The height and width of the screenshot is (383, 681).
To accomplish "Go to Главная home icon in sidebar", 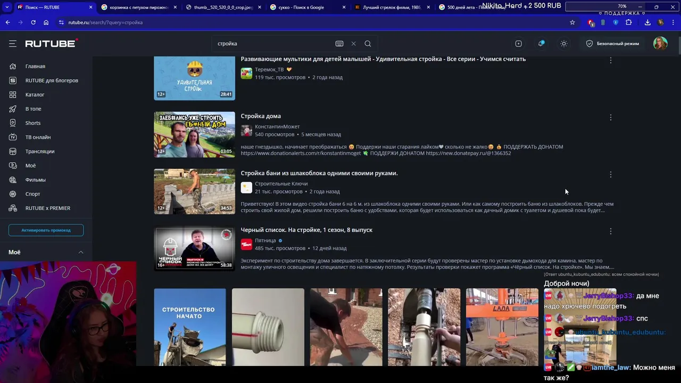I will click(x=13, y=66).
